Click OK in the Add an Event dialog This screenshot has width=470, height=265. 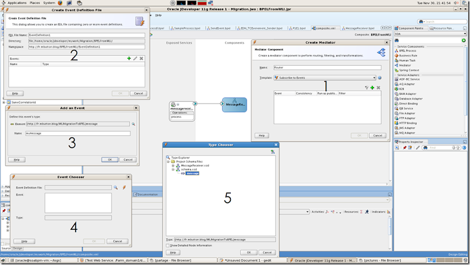point(110,160)
